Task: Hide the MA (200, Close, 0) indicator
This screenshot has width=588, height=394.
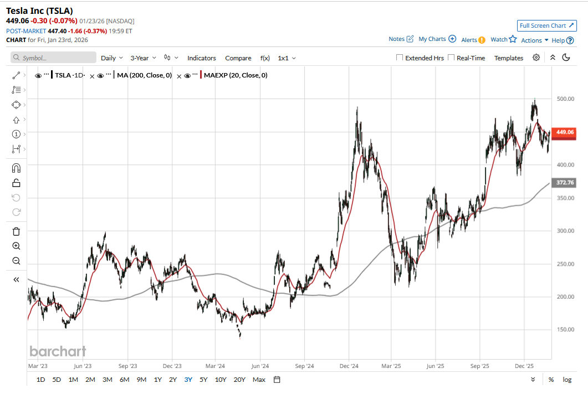Action: point(100,75)
